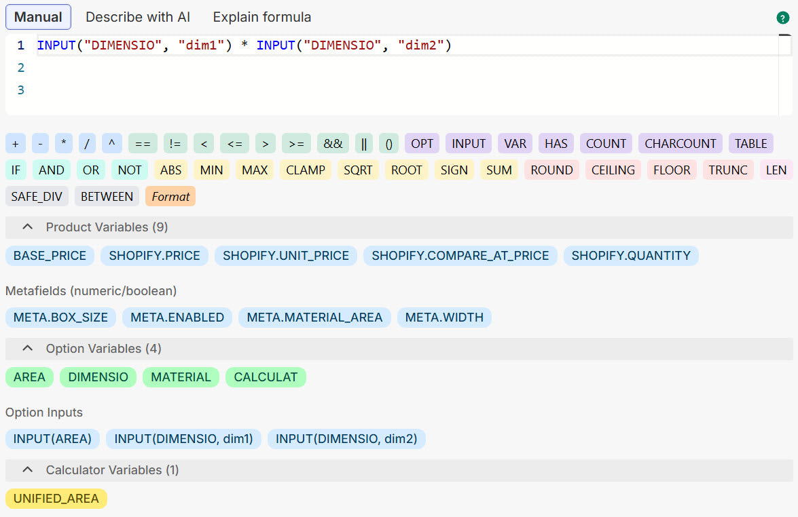Viewport: 798px width, 517px height.
Task: Insert the parentheses () button
Action: click(x=389, y=144)
